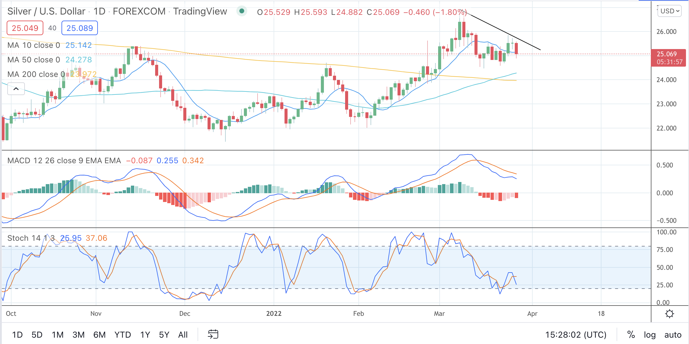The image size is (689, 344).
Task: Select the 1D time range
Action: click(17, 335)
